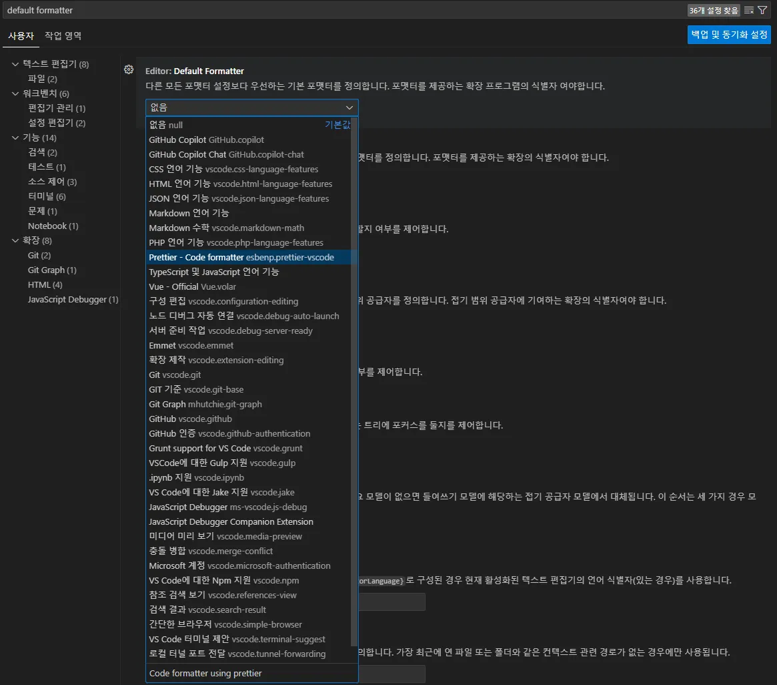Switch to the 사용자 tab
Image resolution: width=777 pixels, height=685 pixels.
click(21, 35)
